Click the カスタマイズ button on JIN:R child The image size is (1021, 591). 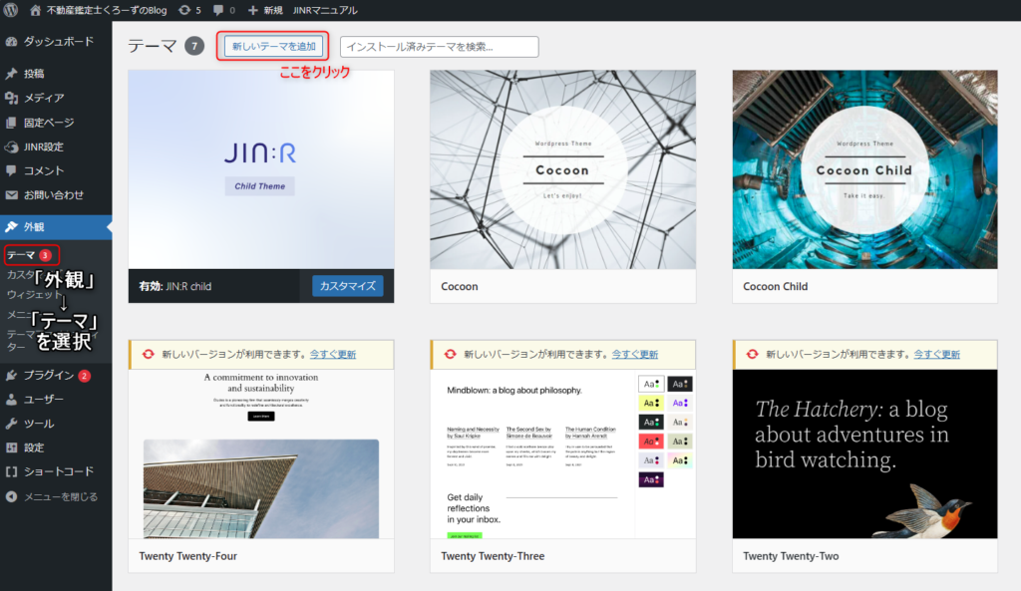pyautogui.click(x=347, y=286)
